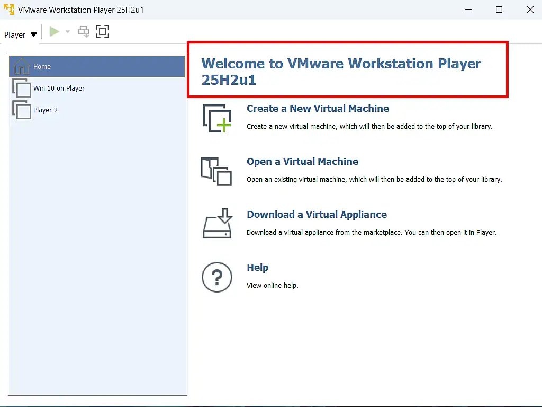Open Create a New Virtual Machine link
Viewport: 542px width, 407px height.
point(318,109)
